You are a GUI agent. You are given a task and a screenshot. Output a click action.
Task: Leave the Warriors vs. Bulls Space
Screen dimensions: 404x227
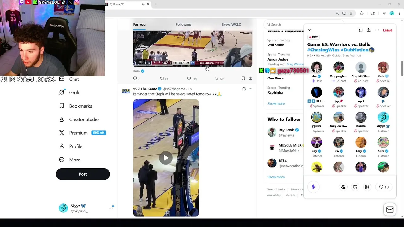pyautogui.click(x=388, y=30)
